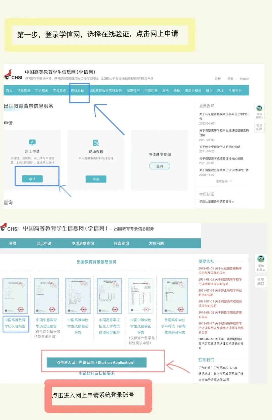The width and height of the screenshot is (272, 420).
Task: Click the 网上申请 computer monitor icon
Action: pos(32,142)
